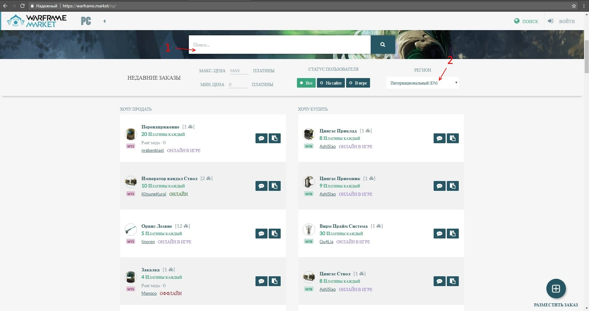This screenshot has height=311, width=589.
Task: Select the 'На сайте' status filter
Action: pos(331,83)
